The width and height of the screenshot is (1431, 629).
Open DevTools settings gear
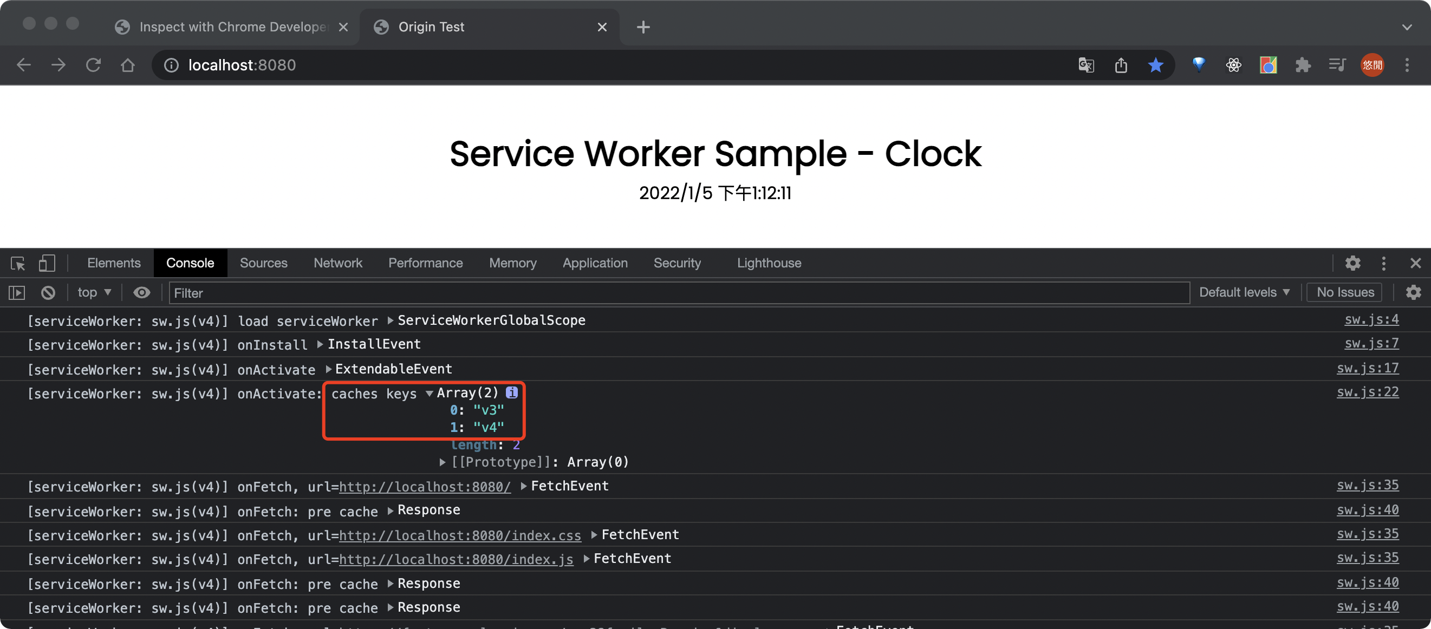click(x=1352, y=263)
